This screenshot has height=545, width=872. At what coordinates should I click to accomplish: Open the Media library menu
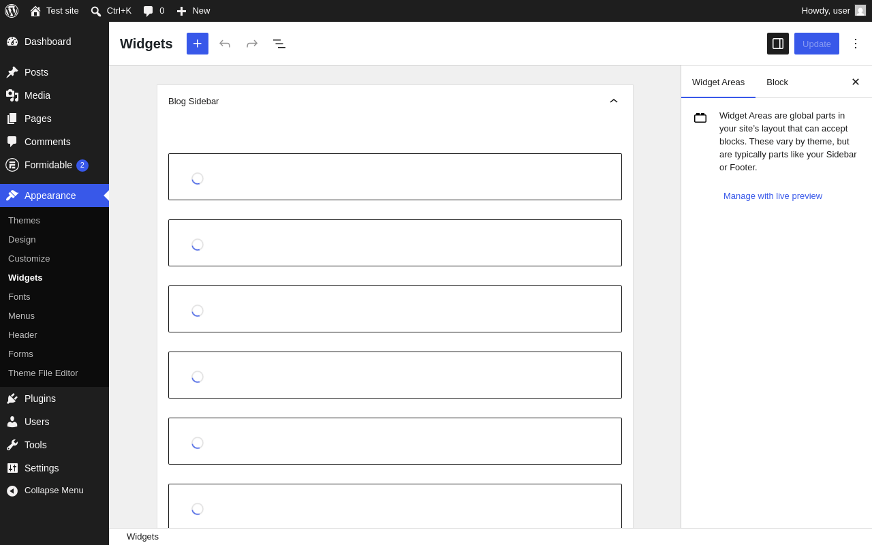coord(54,95)
